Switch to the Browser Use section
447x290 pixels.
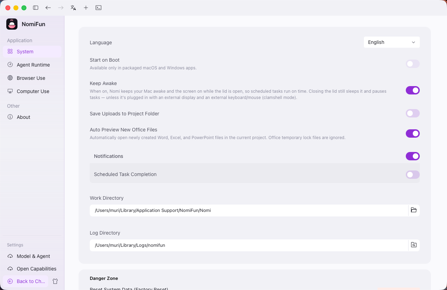pyautogui.click(x=32, y=78)
